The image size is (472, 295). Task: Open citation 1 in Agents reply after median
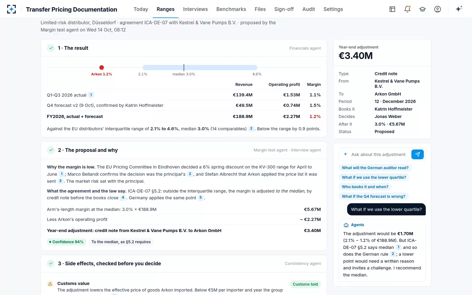pyautogui.click(x=399, y=247)
